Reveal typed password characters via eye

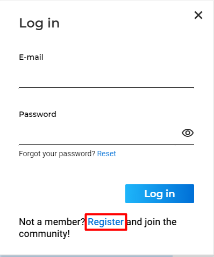(x=188, y=133)
